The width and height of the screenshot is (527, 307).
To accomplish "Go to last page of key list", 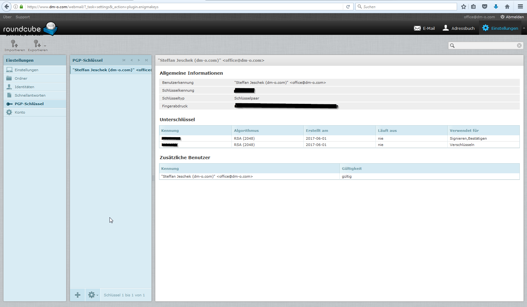I will pos(146,60).
